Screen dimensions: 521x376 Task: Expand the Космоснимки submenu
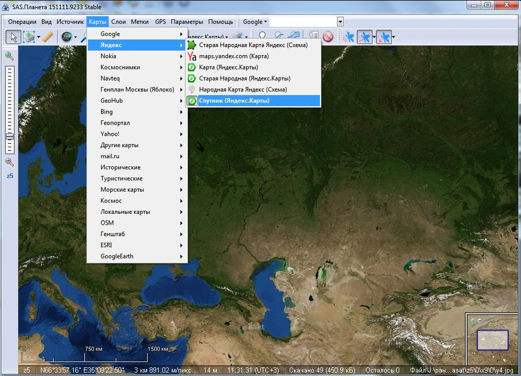click(x=137, y=67)
